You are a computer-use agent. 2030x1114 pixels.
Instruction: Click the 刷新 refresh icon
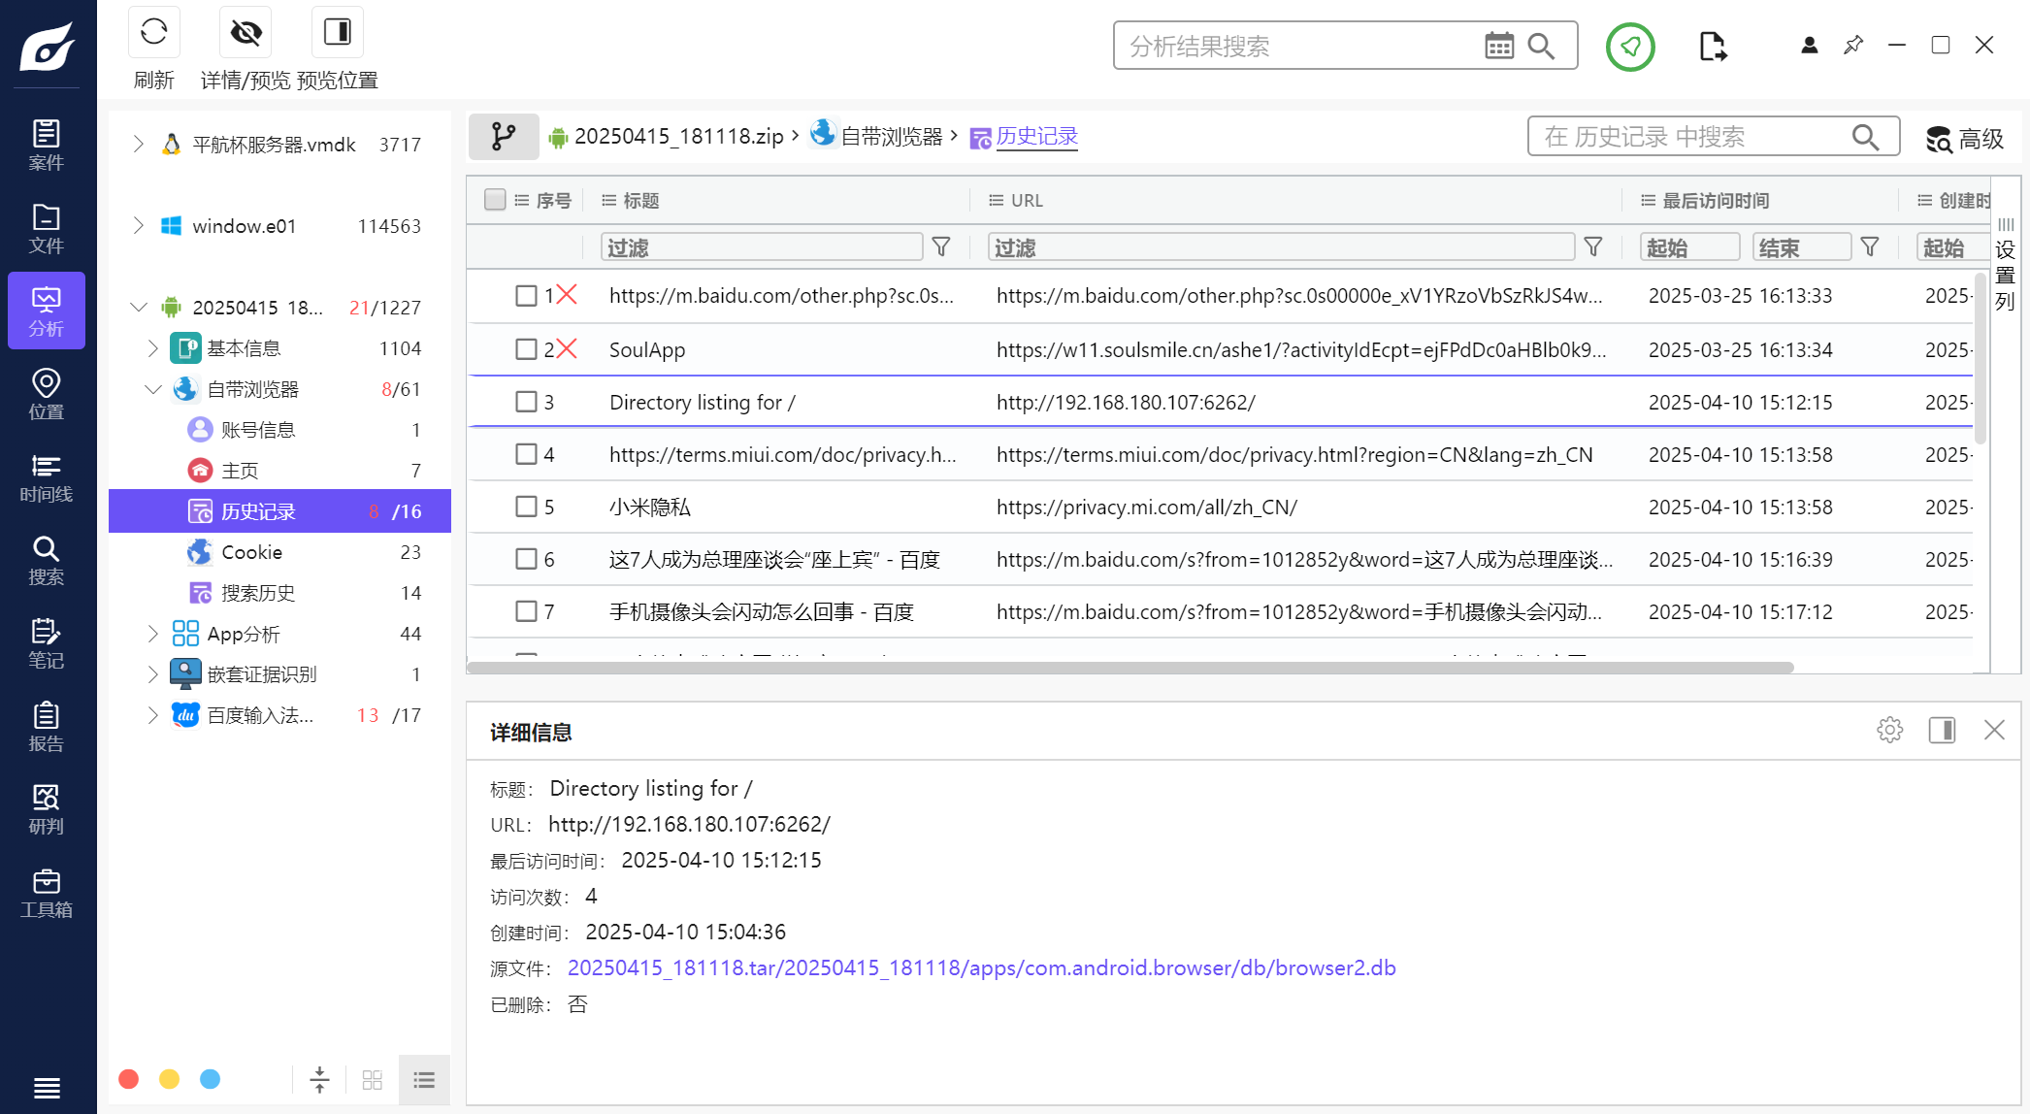coord(153,32)
